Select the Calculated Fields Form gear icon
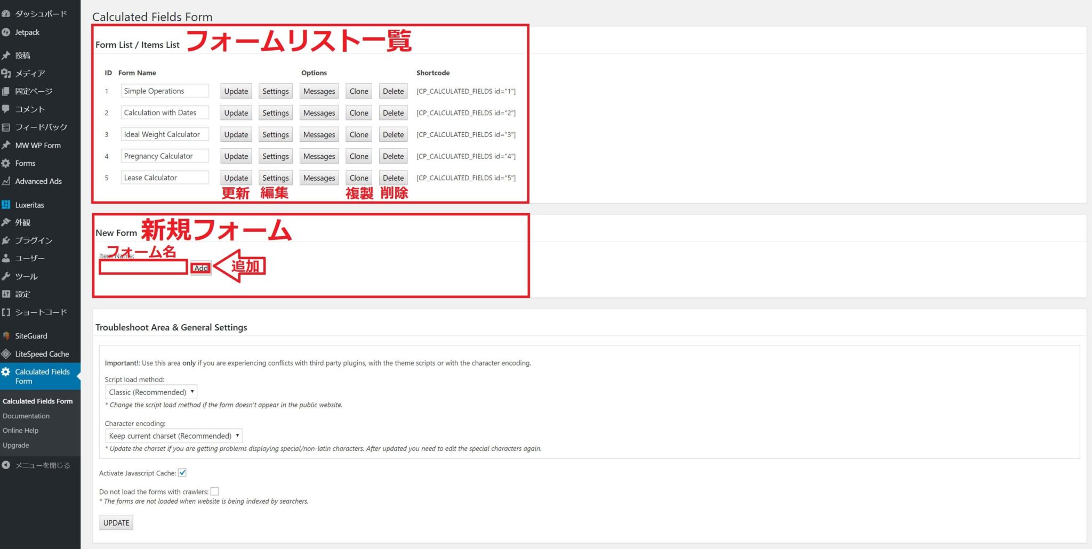The image size is (1092, 549). point(6,372)
